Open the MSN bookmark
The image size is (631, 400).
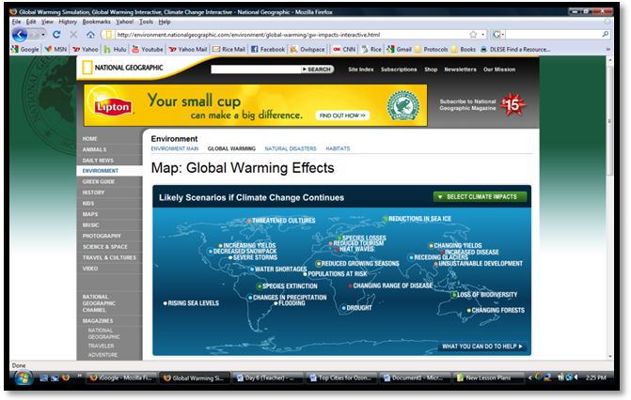tap(55, 49)
